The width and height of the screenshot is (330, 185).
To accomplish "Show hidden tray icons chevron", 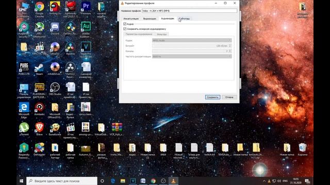I will (264, 181).
